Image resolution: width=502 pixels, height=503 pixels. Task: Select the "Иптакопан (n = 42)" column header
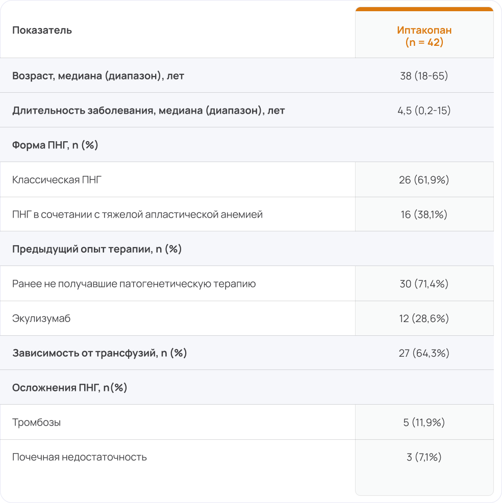(424, 36)
